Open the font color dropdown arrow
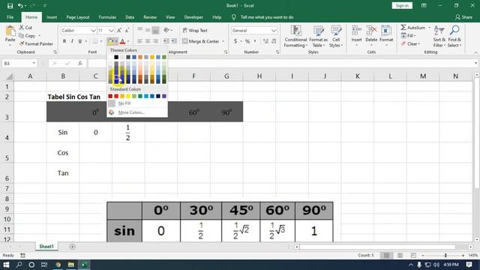 128,41
